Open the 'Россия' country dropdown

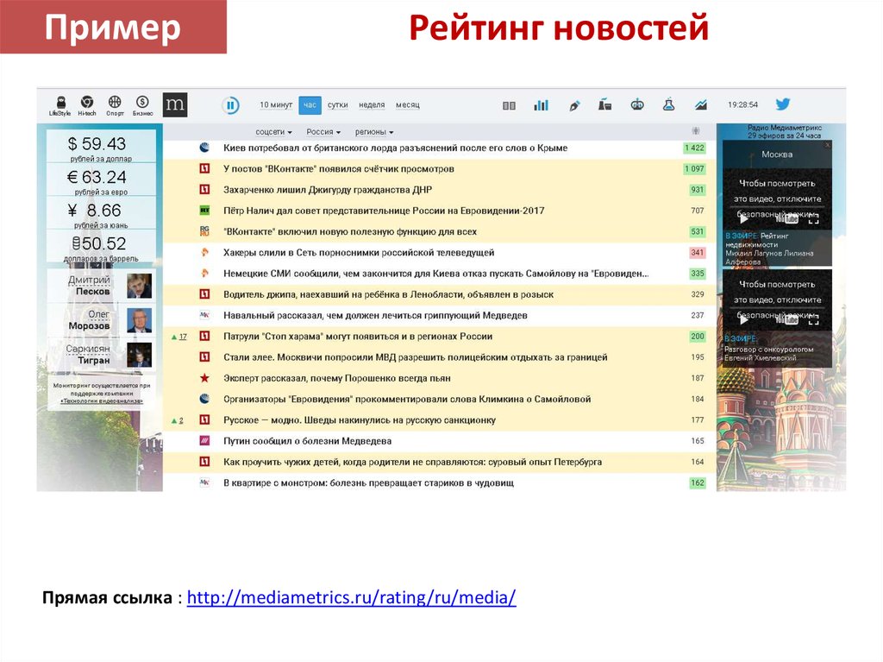click(323, 132)
